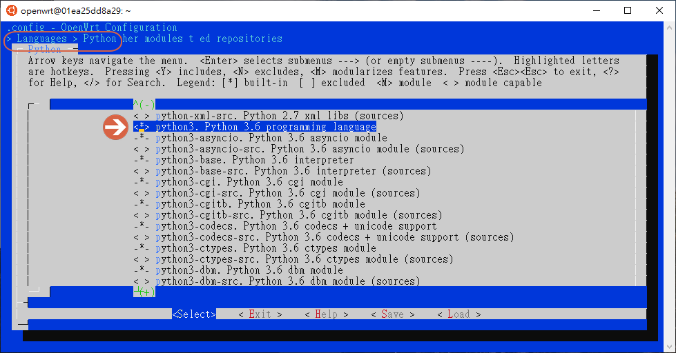Select python3-ctypes. Python 3.6 ctypes module row

click(x=266, y=248)
